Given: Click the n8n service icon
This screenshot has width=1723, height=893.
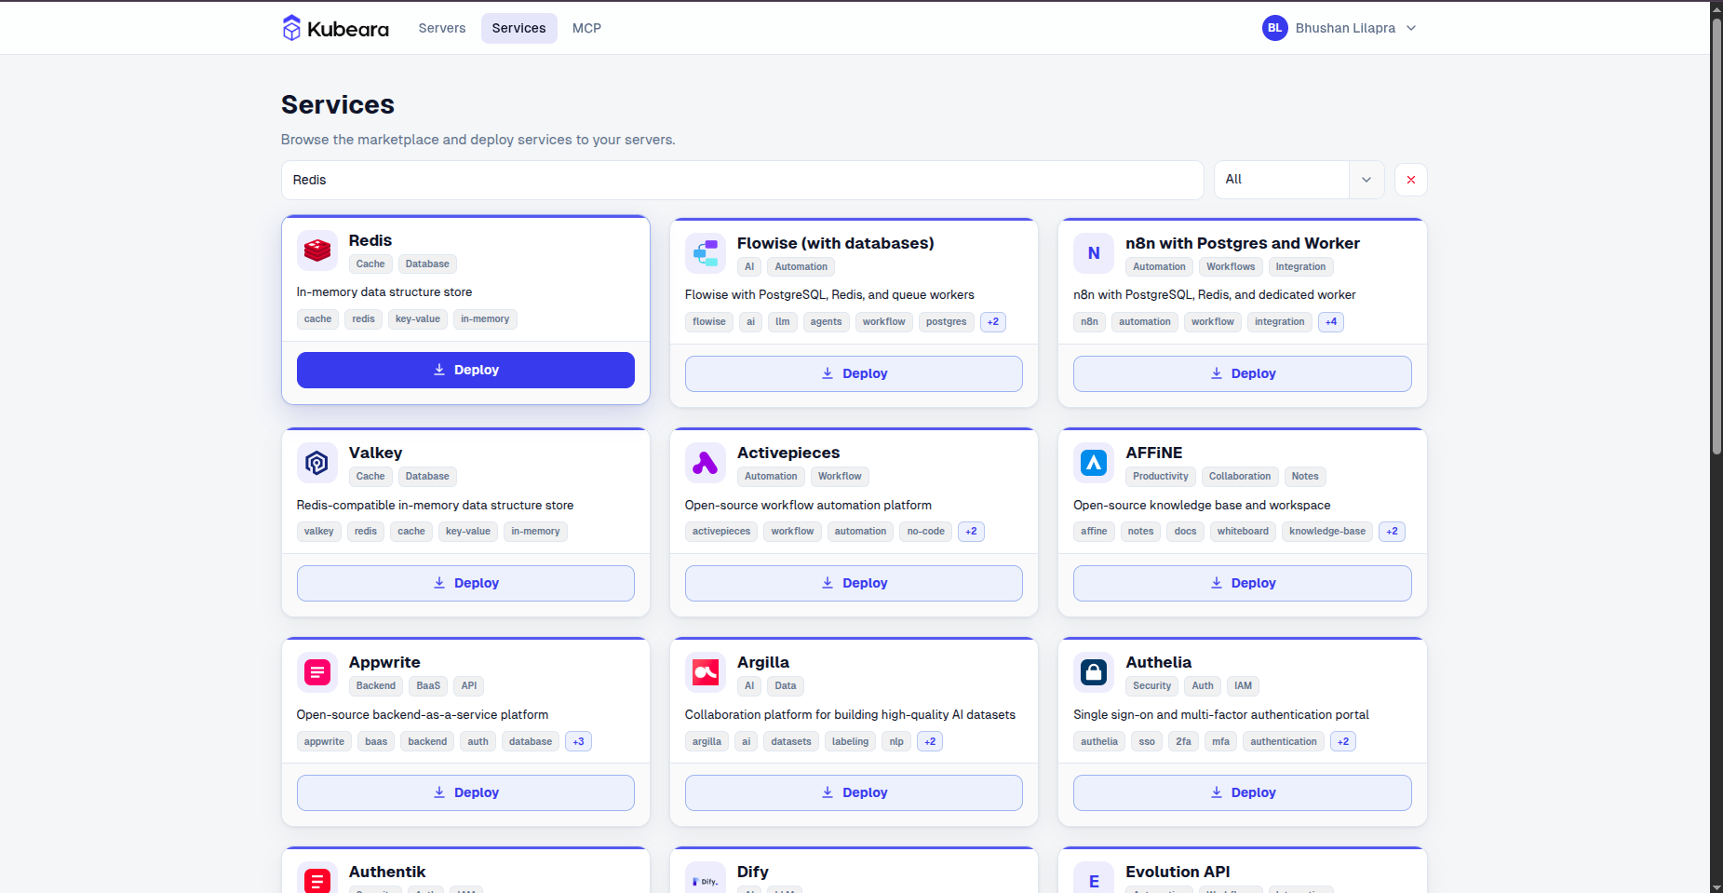Looking at the screenshot, I should click(1094, 253).
